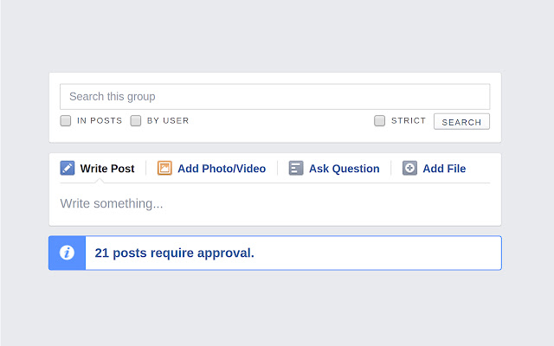Open the Ask Question tab text

coord(345,169)
